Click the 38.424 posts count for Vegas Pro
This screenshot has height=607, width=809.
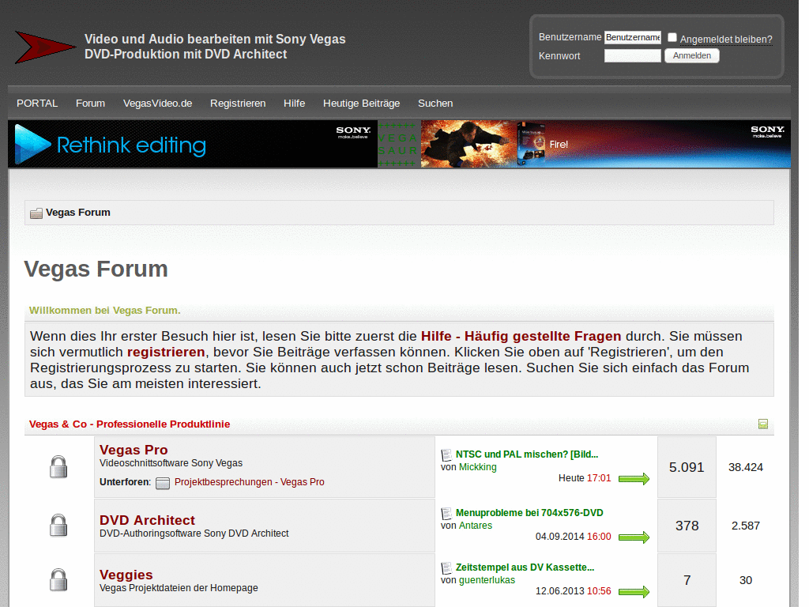click(x=746, y=467)
